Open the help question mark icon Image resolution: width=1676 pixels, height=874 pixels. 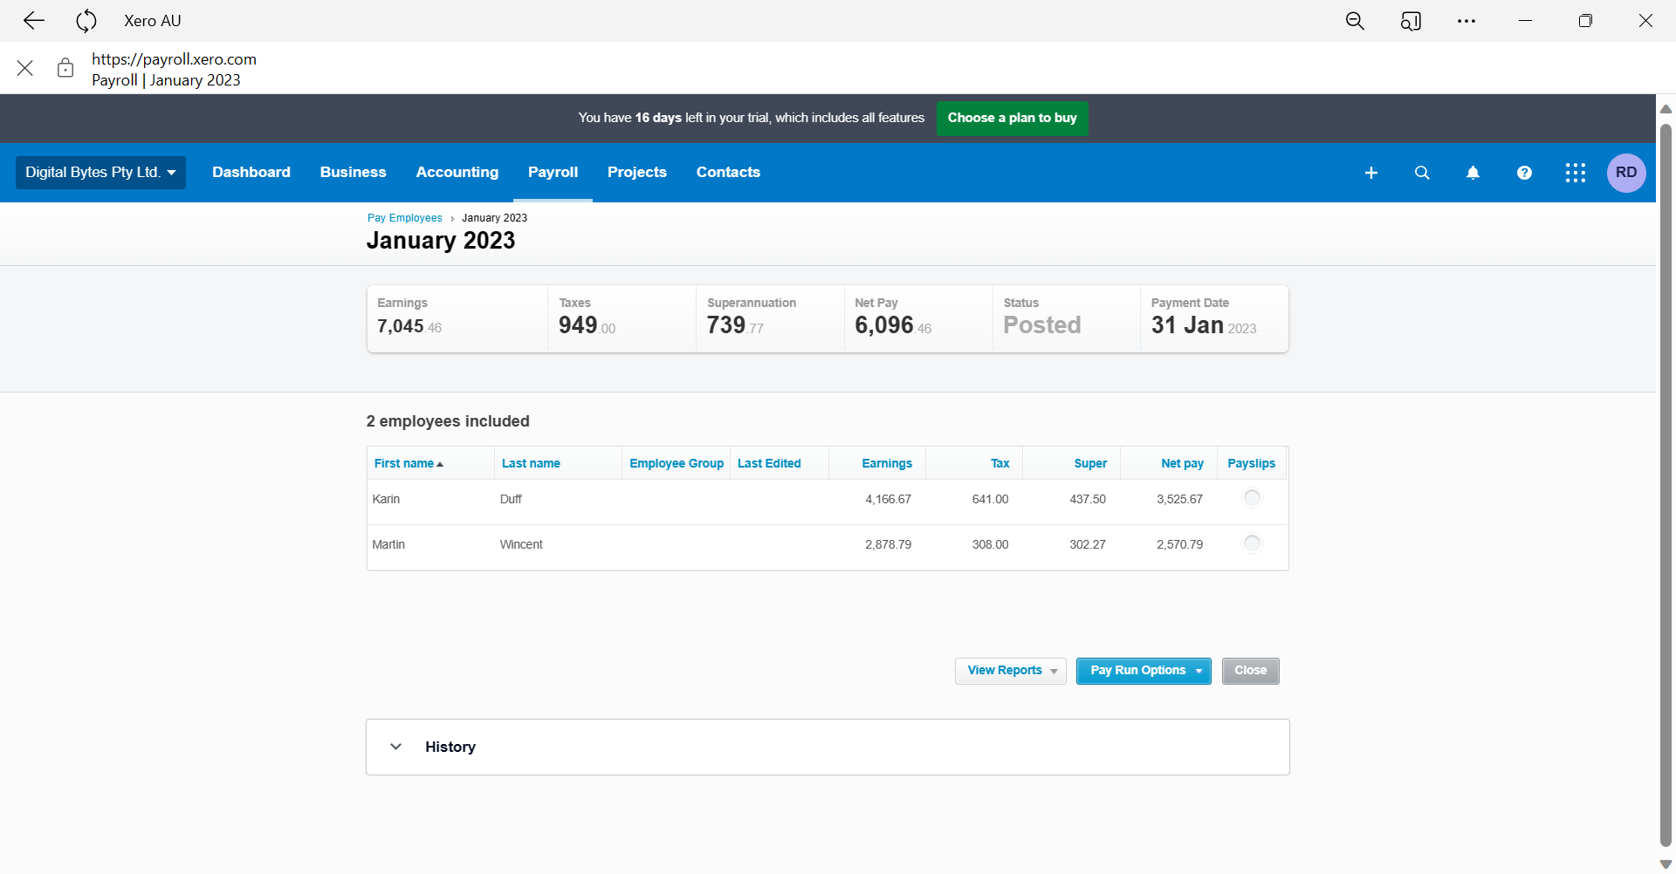1524,173
